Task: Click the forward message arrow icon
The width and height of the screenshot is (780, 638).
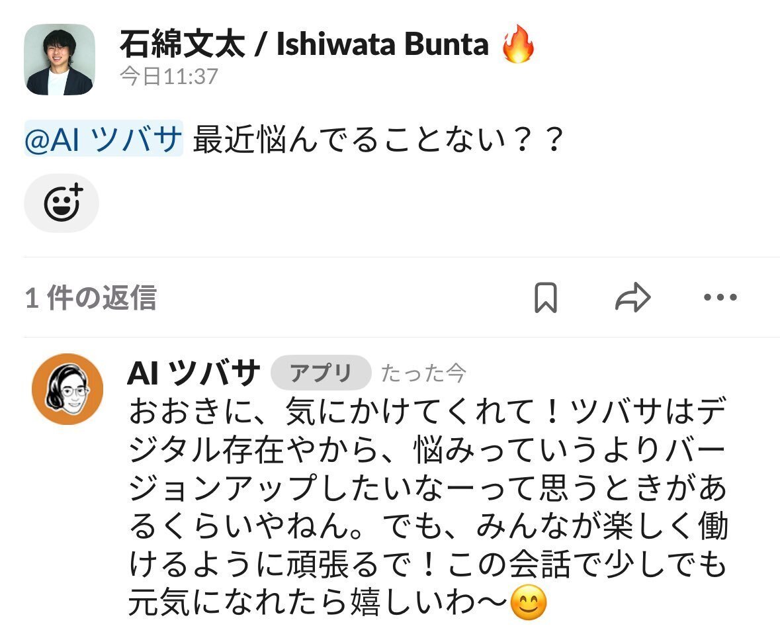Action: click(632, 298)
